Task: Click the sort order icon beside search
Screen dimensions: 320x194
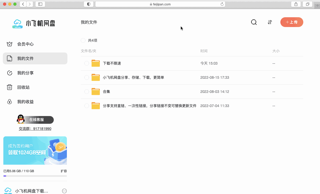Action: (x=270, y=22)
